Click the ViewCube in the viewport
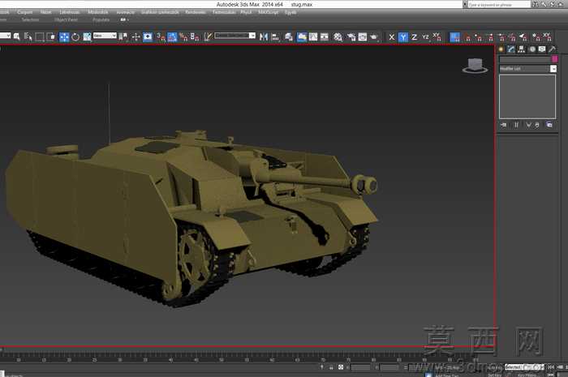 (x=475, y=66)
